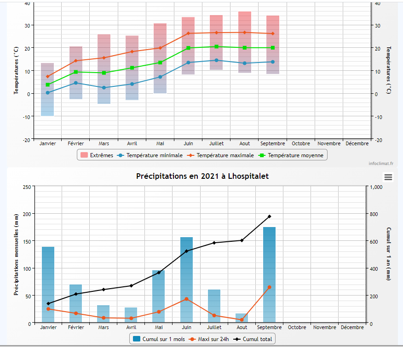Image resolution: width=403 pixels, height=347 pixels.
Task: Click the Mai monthly precipitation bar
Action: point(159,296)
